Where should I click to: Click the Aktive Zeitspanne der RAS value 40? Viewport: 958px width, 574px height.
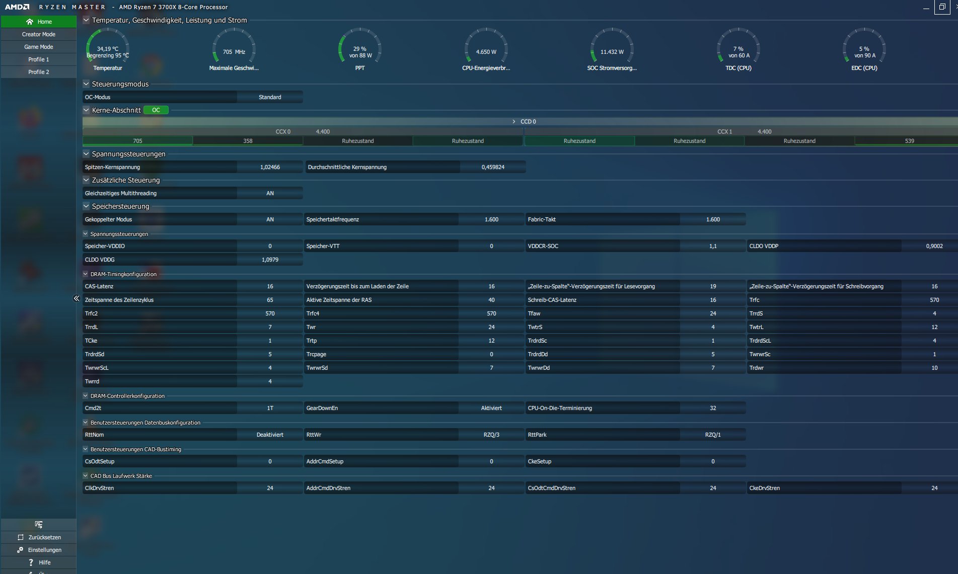click(491, 300)
